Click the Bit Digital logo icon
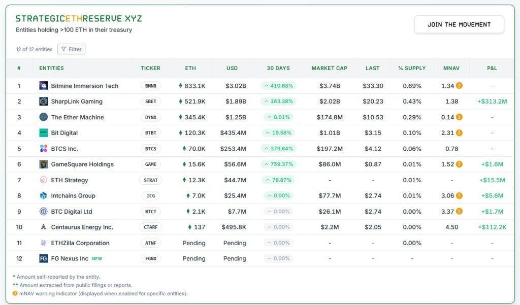The width and height of the screenshot is (520, 305). coord(43,133)
